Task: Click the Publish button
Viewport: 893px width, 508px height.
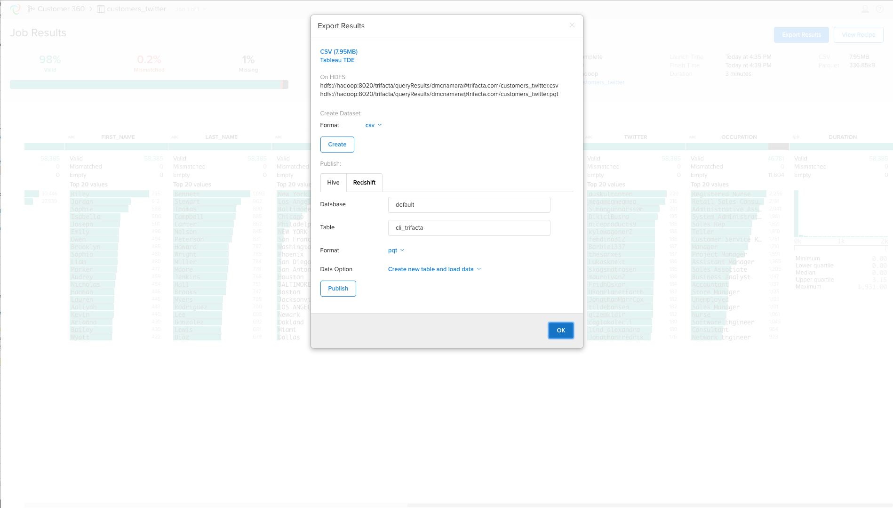Action: (338, 288)
